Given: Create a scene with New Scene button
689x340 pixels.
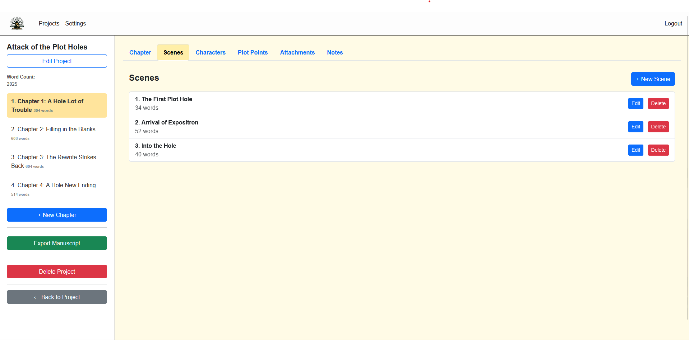Looking at the screenshot, I should (653, 79).
